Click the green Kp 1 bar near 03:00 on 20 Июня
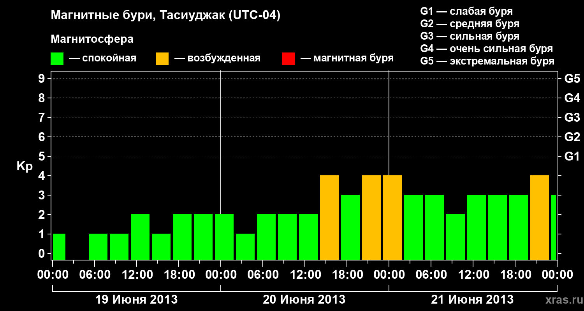Image resolution: width=584 pixels, height=311 pixels. coord(245,246)
